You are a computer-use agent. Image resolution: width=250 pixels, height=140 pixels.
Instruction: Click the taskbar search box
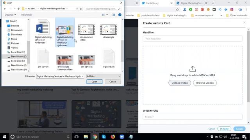(x=40, y=136)
